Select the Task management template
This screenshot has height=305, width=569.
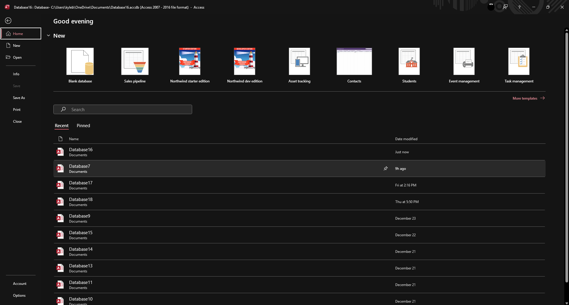519,61
